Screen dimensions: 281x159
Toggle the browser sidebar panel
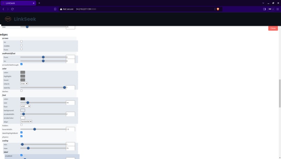pos(264,9)
